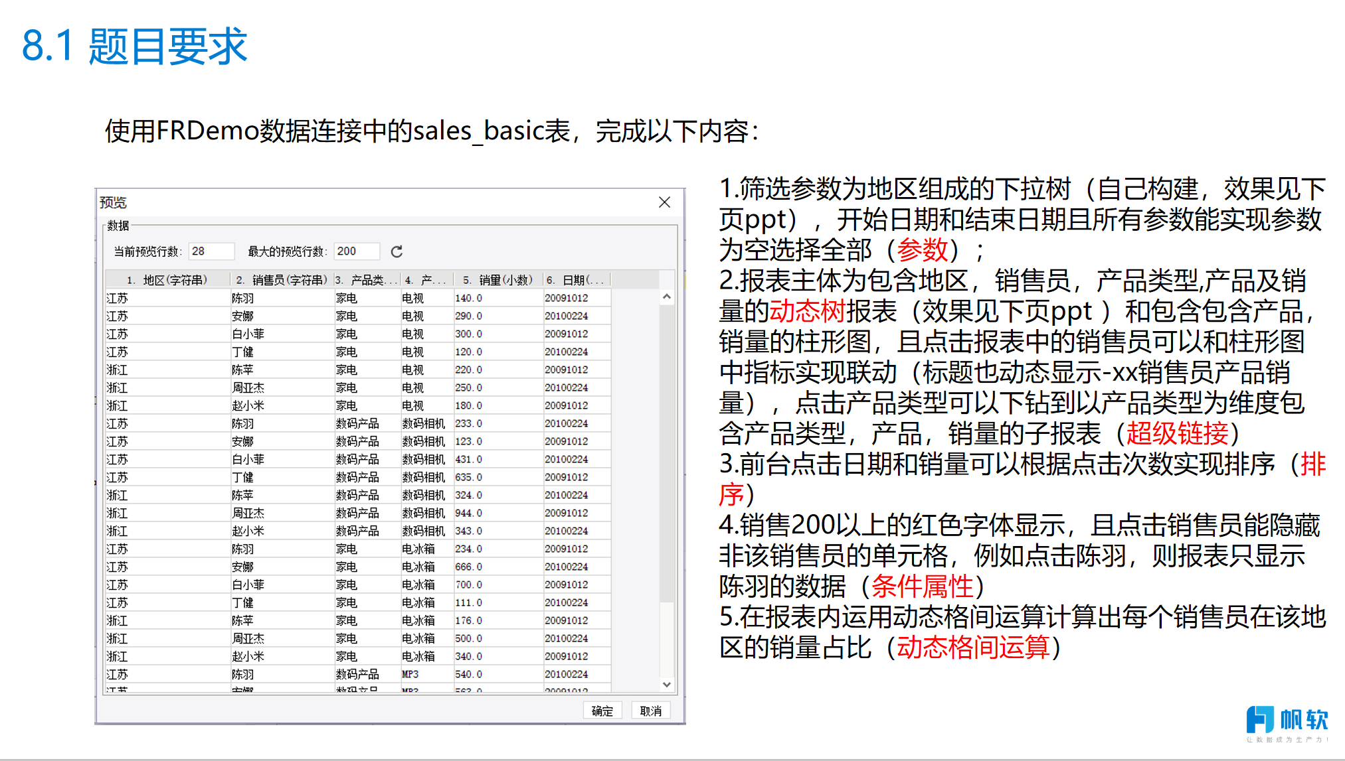The height and width of the screenshot is (761, 1345).
Task: Click the 日期 column header
Action: pos(577,280)
